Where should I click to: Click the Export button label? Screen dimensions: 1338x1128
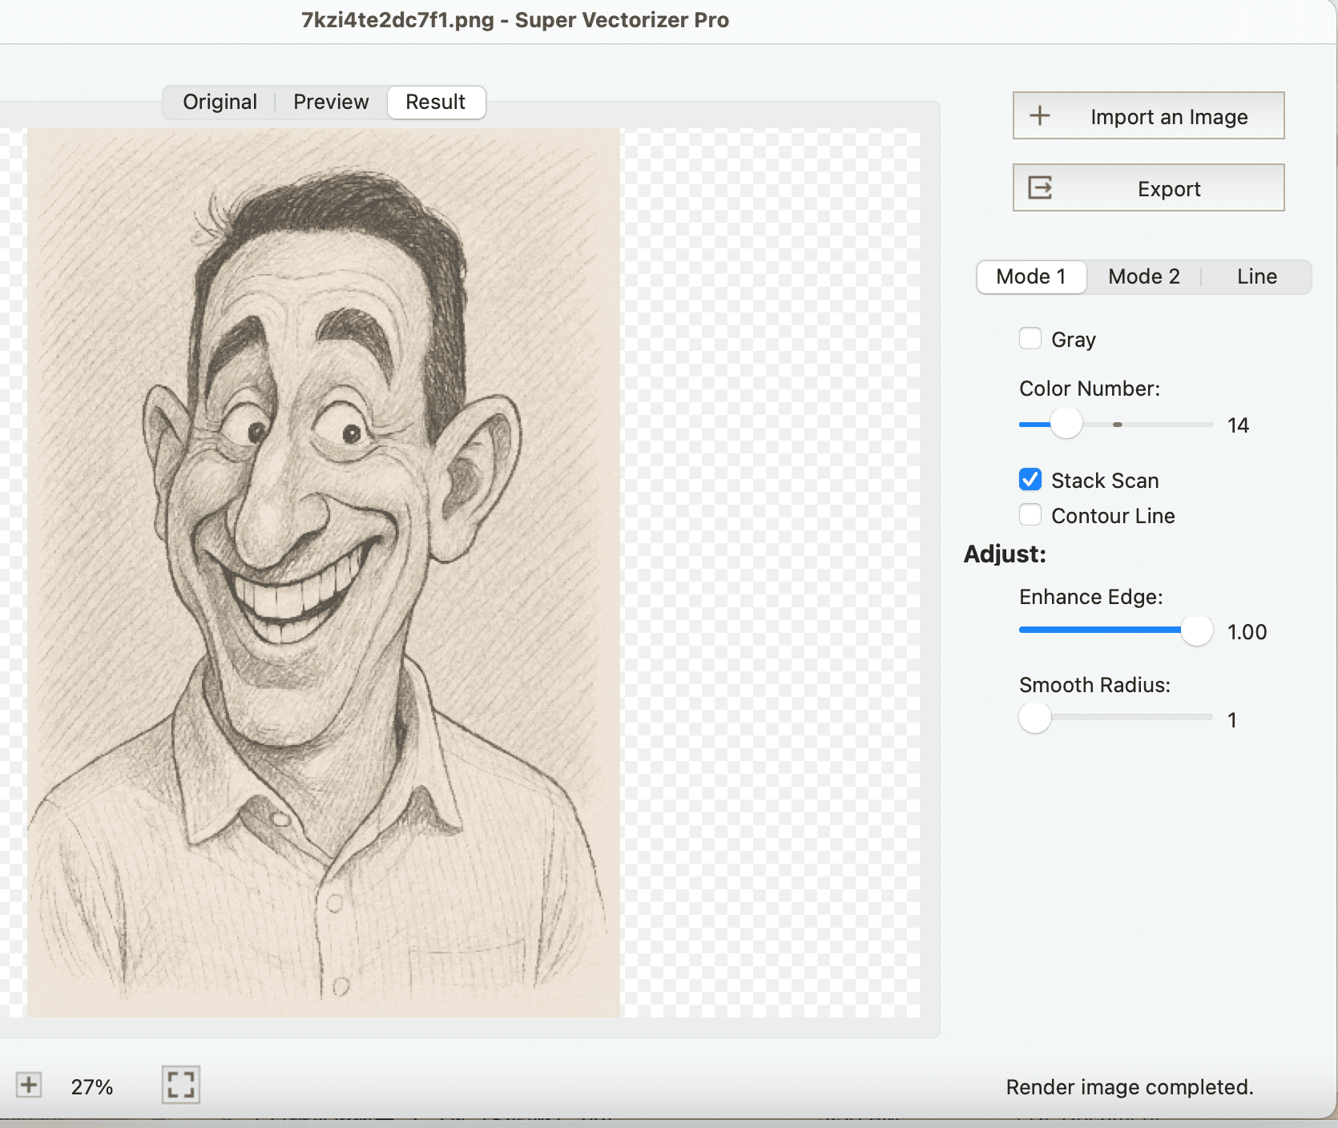coord(1169,189)
